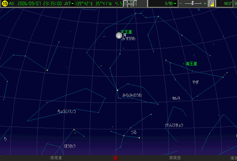
Task: Click the plus time step button
Action: pyautogui.click(x=130, y=2)
